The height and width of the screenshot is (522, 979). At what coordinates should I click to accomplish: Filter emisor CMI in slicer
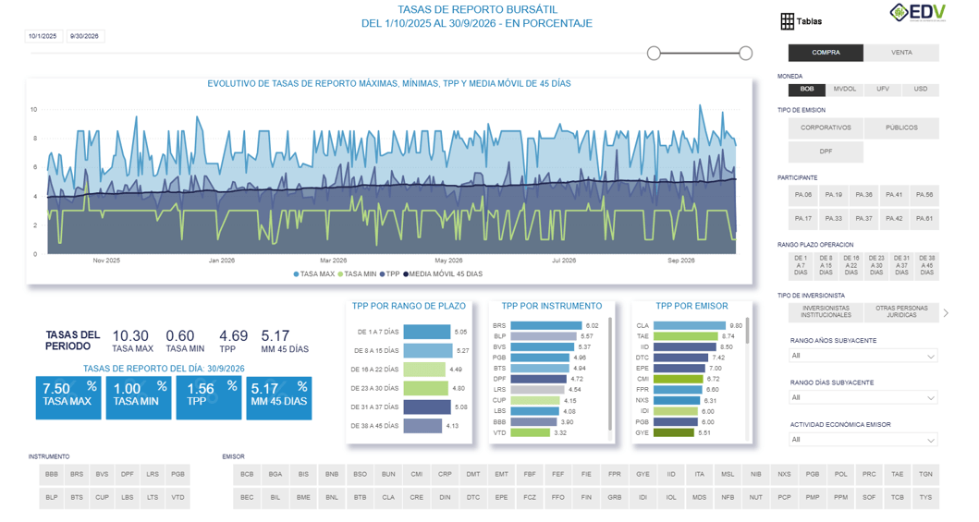click(416, 475)
